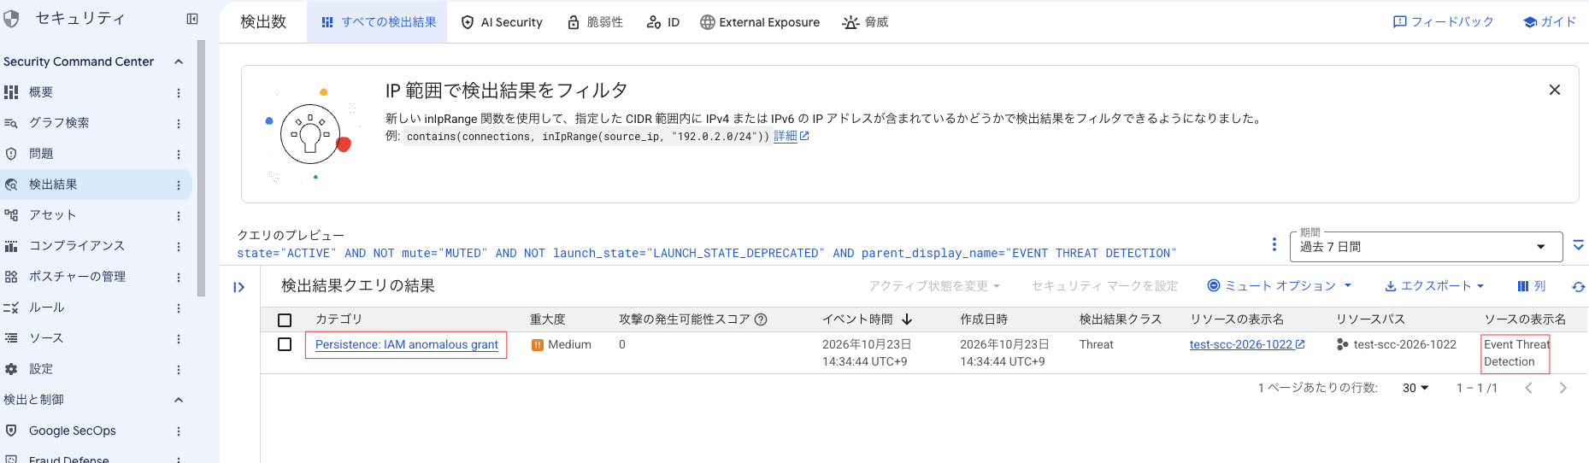Switch to 脅威 tab
1589x463 pixels.
click(x=865, y=22)
